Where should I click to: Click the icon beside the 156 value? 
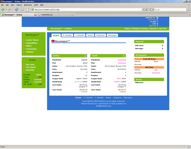click(x=157, y=24)
